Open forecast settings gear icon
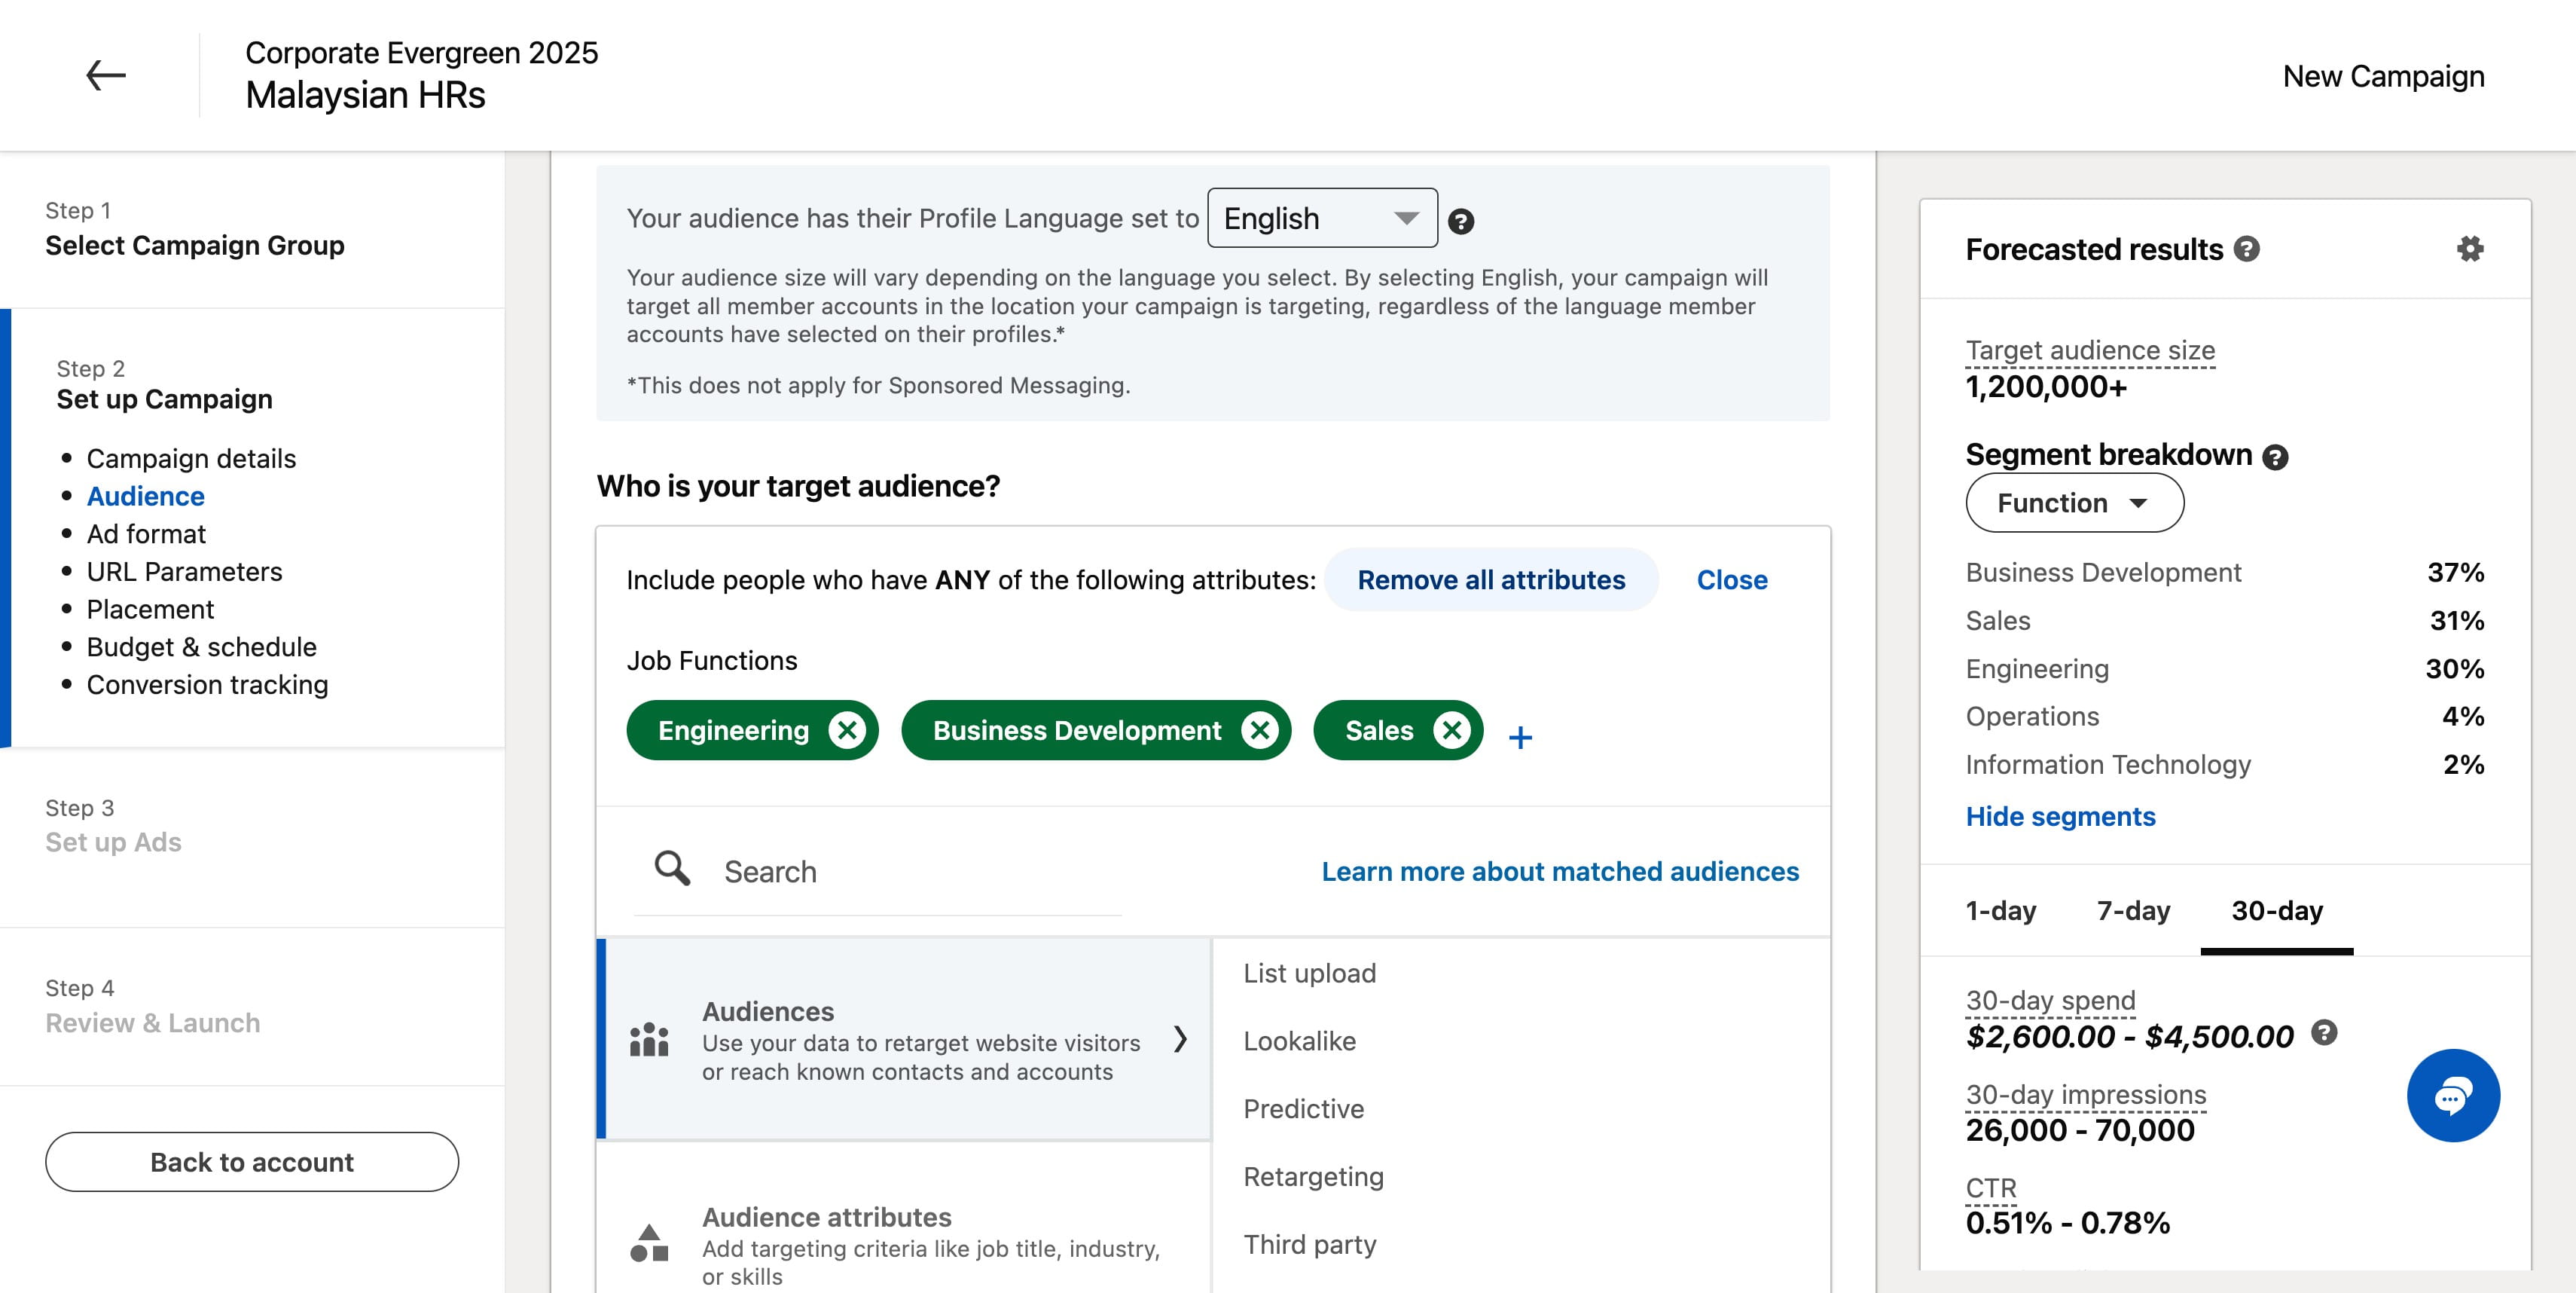The image size is (2576, 1293). 2470,248
